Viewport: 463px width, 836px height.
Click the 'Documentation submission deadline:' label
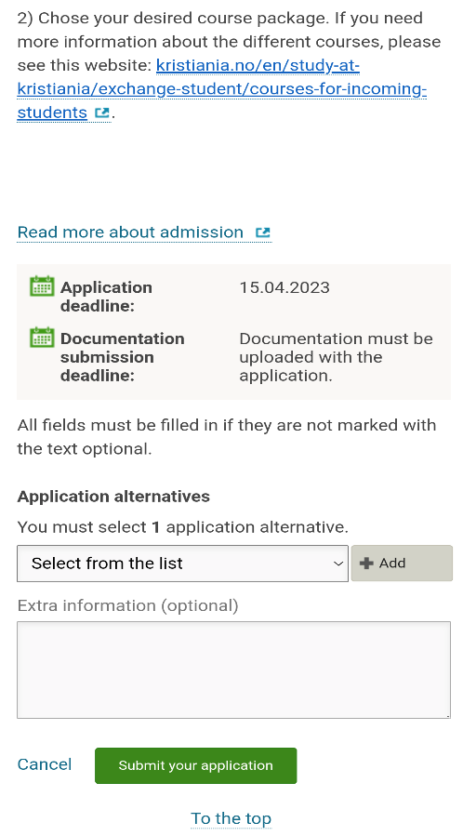click(x=123, y=357)
